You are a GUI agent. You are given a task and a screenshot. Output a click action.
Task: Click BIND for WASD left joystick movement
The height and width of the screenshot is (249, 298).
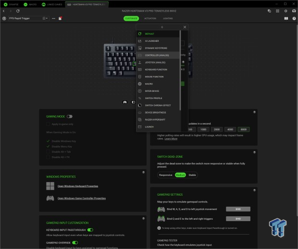pyautogui.click(x=238, y=209)
